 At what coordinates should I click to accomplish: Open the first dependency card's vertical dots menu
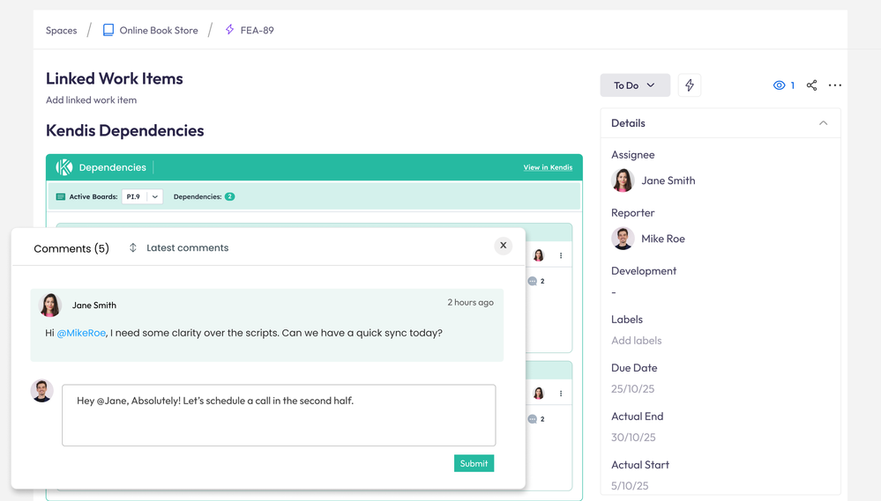[561, 256]
